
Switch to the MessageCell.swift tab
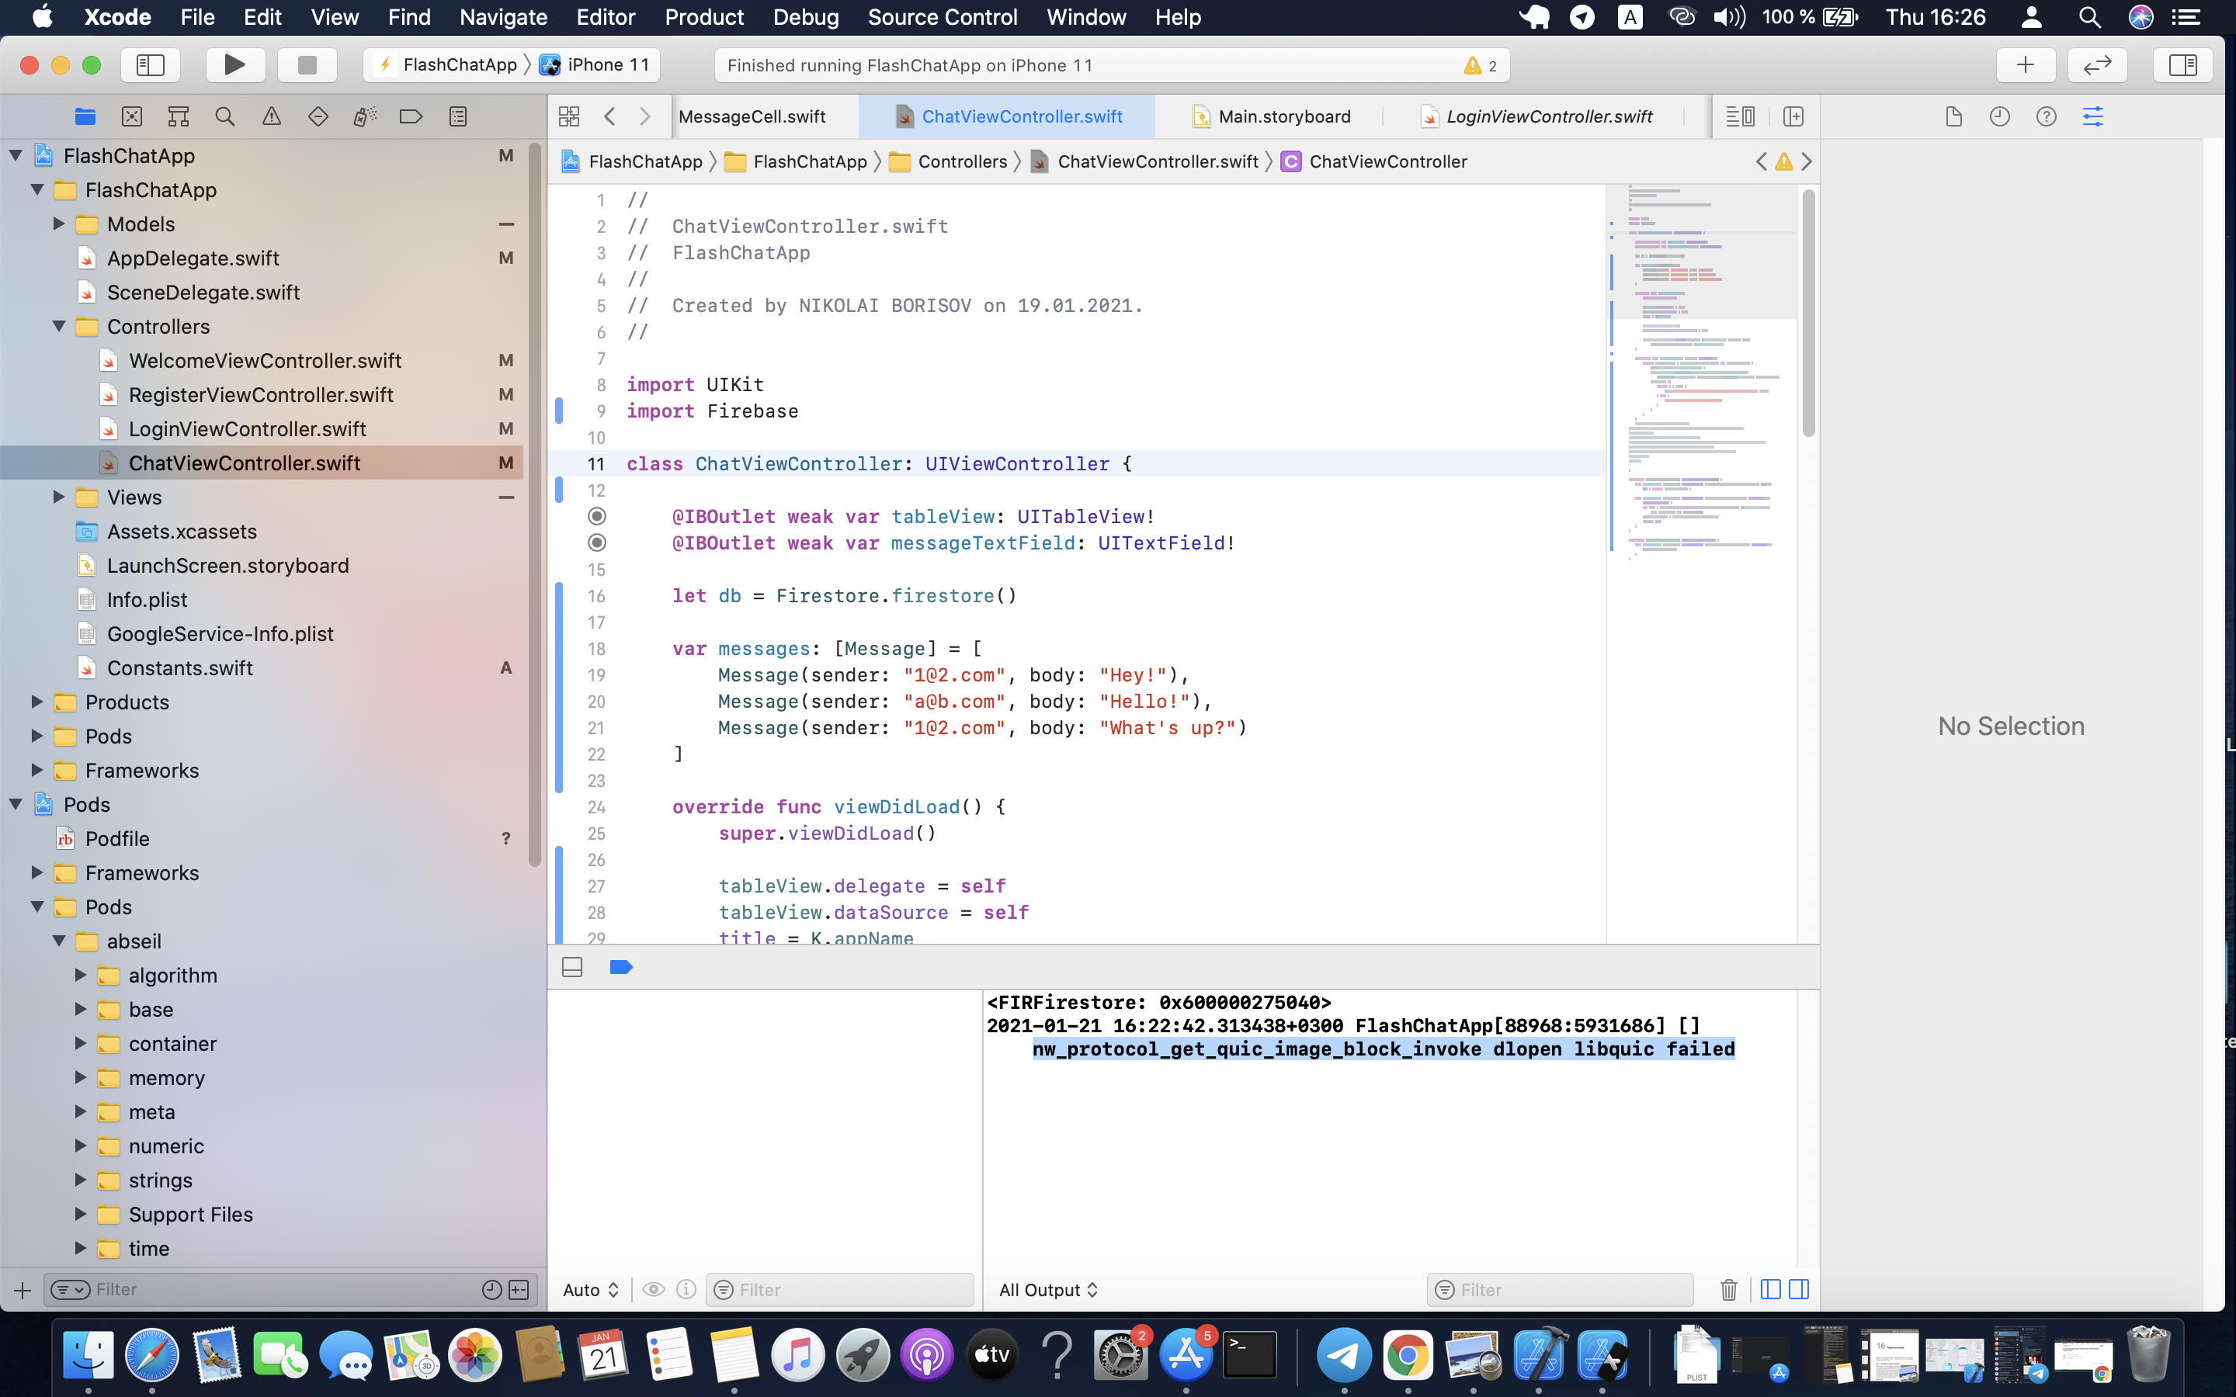click(752, 116)
